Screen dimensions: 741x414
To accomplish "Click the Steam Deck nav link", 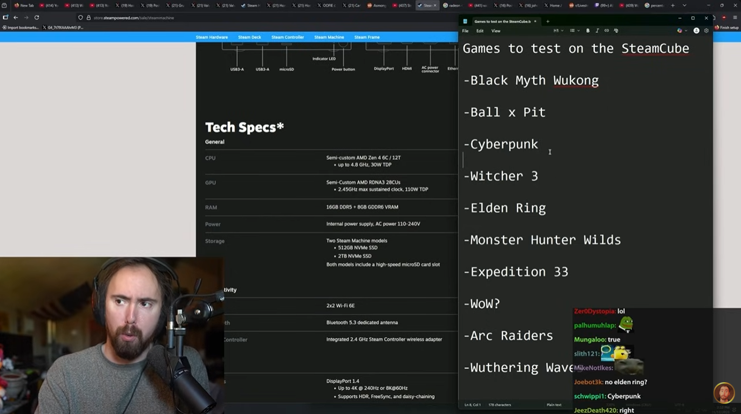I will click(249, 37).
